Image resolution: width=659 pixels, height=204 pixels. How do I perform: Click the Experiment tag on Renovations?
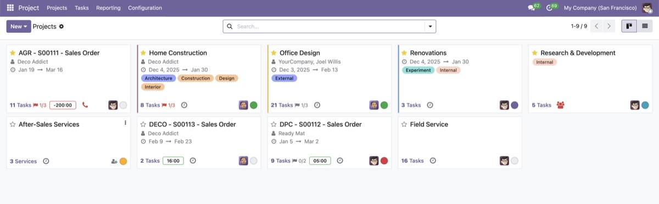[418, 70]
